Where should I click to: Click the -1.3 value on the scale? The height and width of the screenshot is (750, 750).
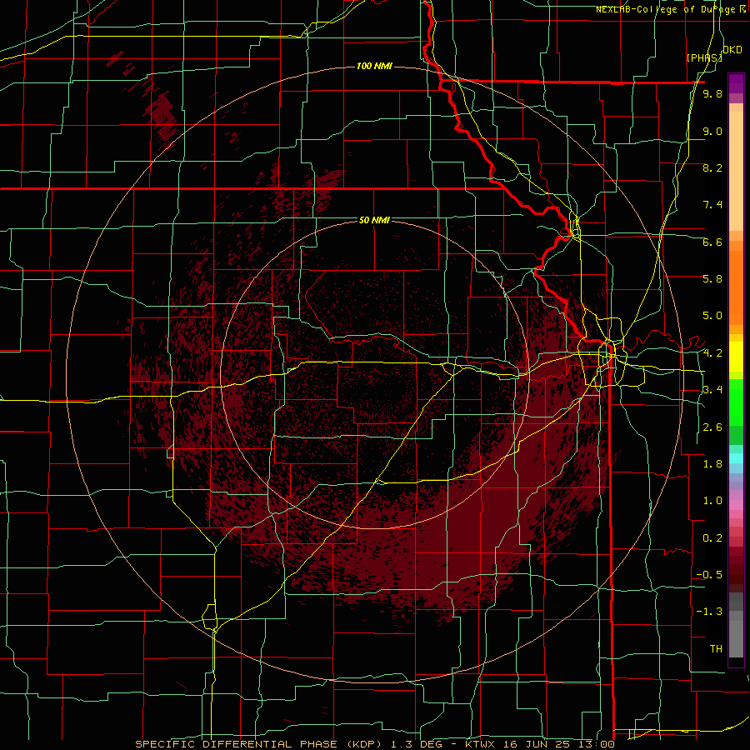709,612
